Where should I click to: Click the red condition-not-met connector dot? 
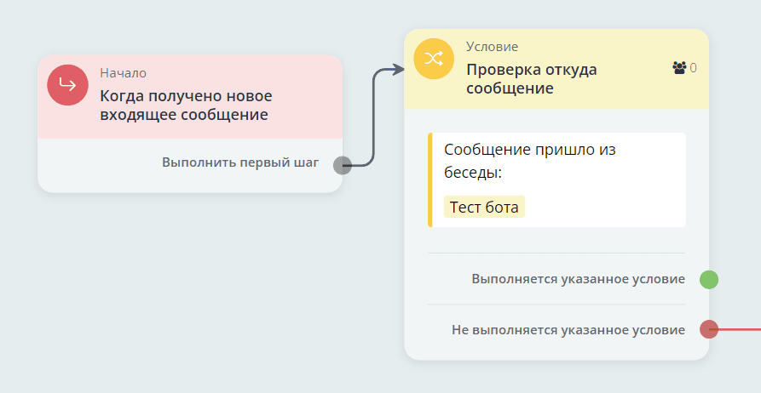point(708,329)
